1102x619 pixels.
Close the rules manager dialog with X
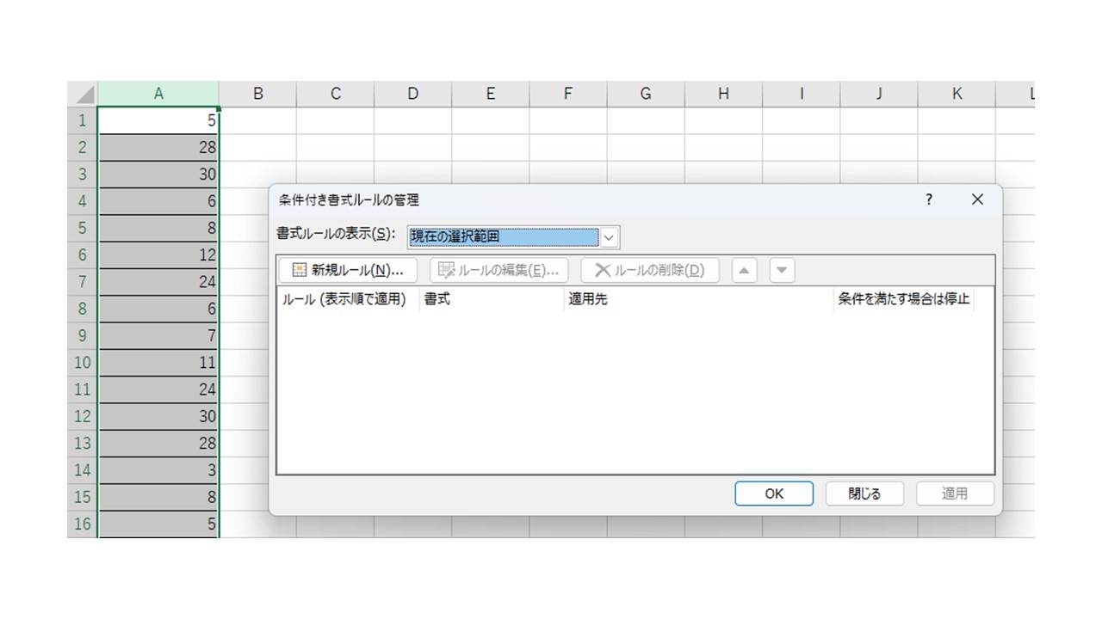click(977, 199)
